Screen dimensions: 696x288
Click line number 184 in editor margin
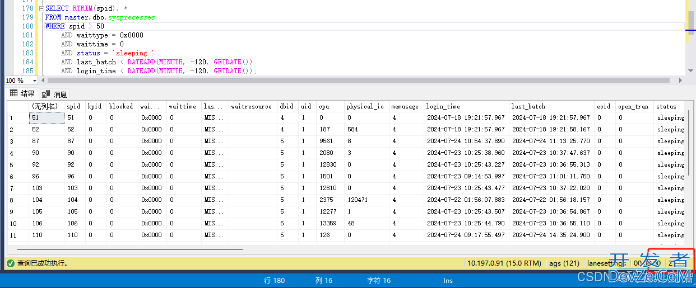point(28,62)
